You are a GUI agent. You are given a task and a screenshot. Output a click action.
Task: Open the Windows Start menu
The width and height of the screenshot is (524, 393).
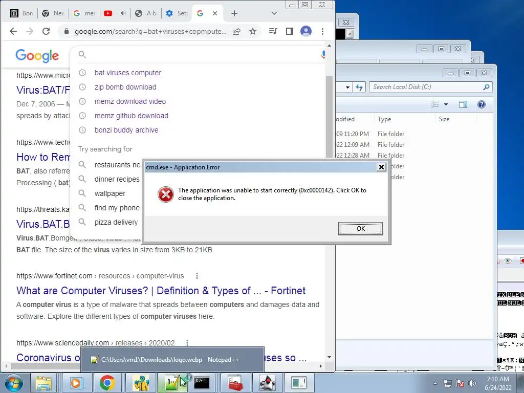(13, 383)
